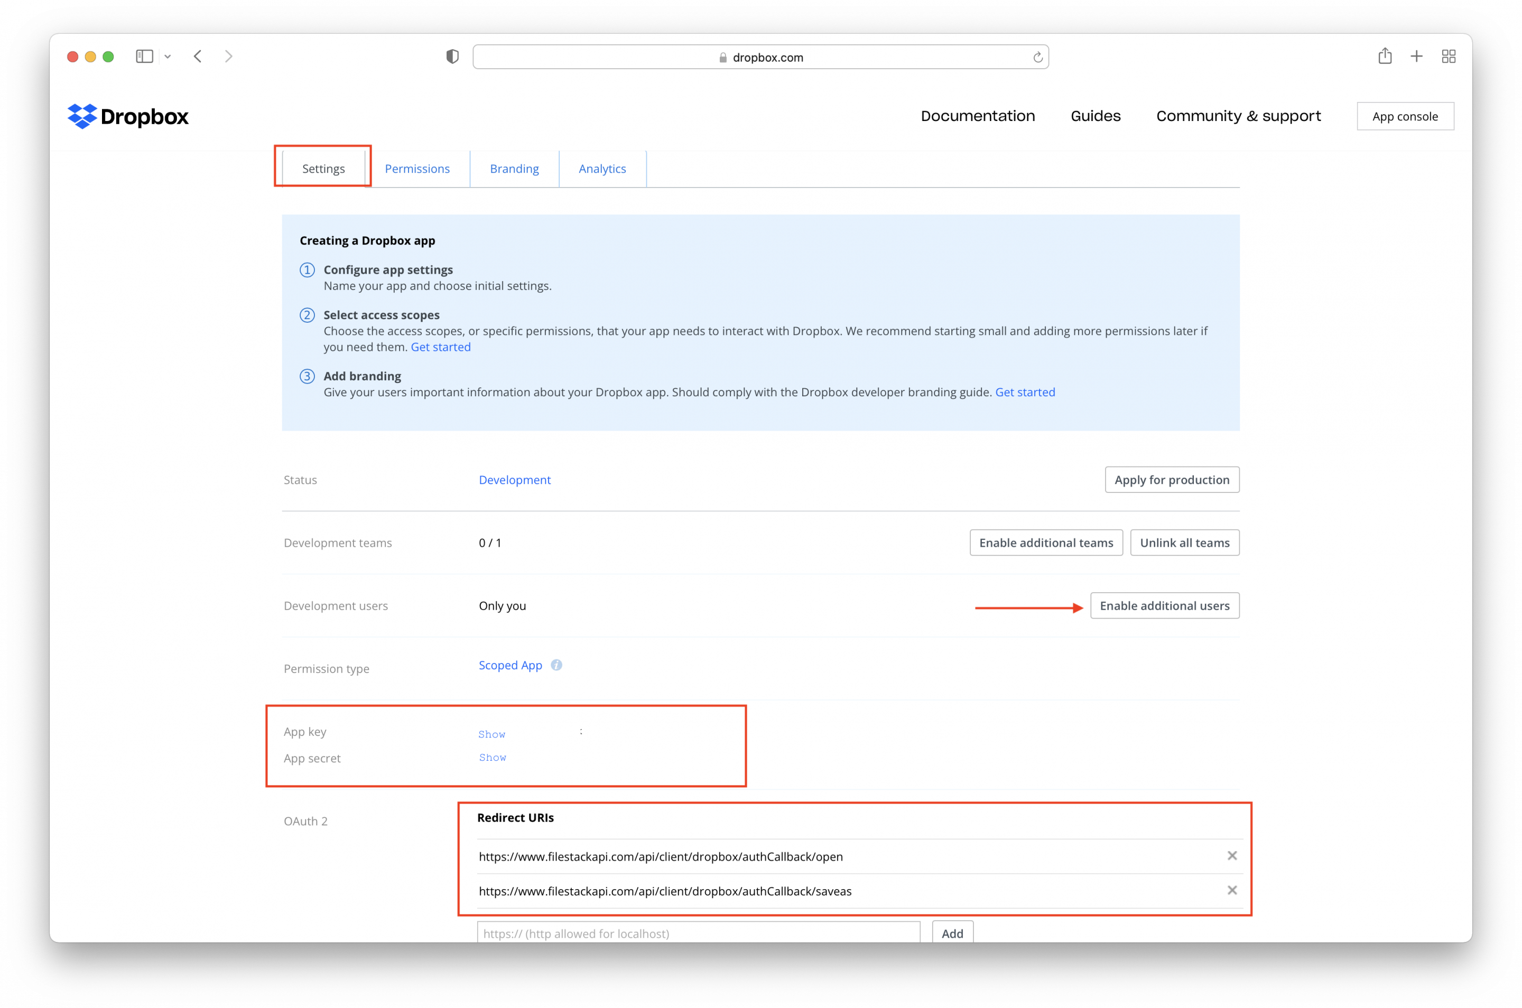The width and height of the screenshot is (1522, 1008).
Task: Switch to the Permissions tab
Action: (417, 169)
